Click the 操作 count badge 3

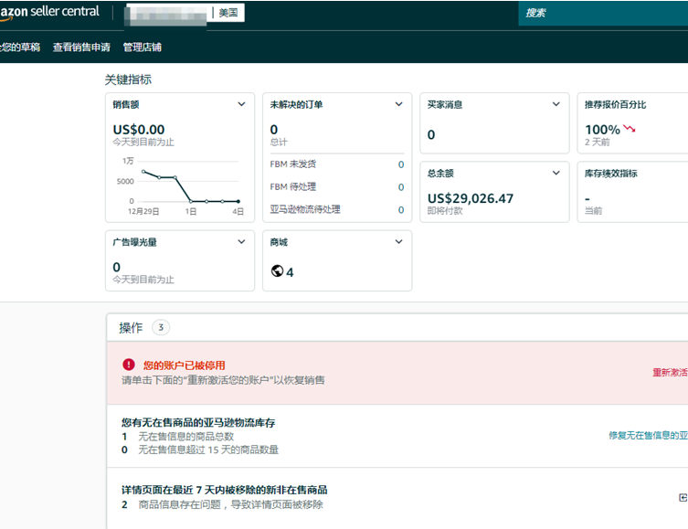click(161, 327)
